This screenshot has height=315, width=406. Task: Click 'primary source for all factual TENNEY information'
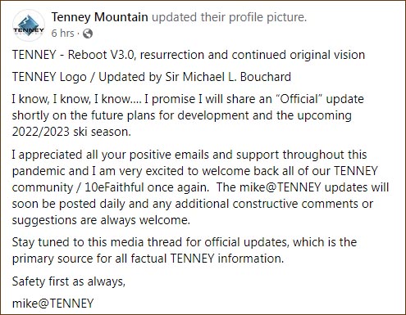148,259
